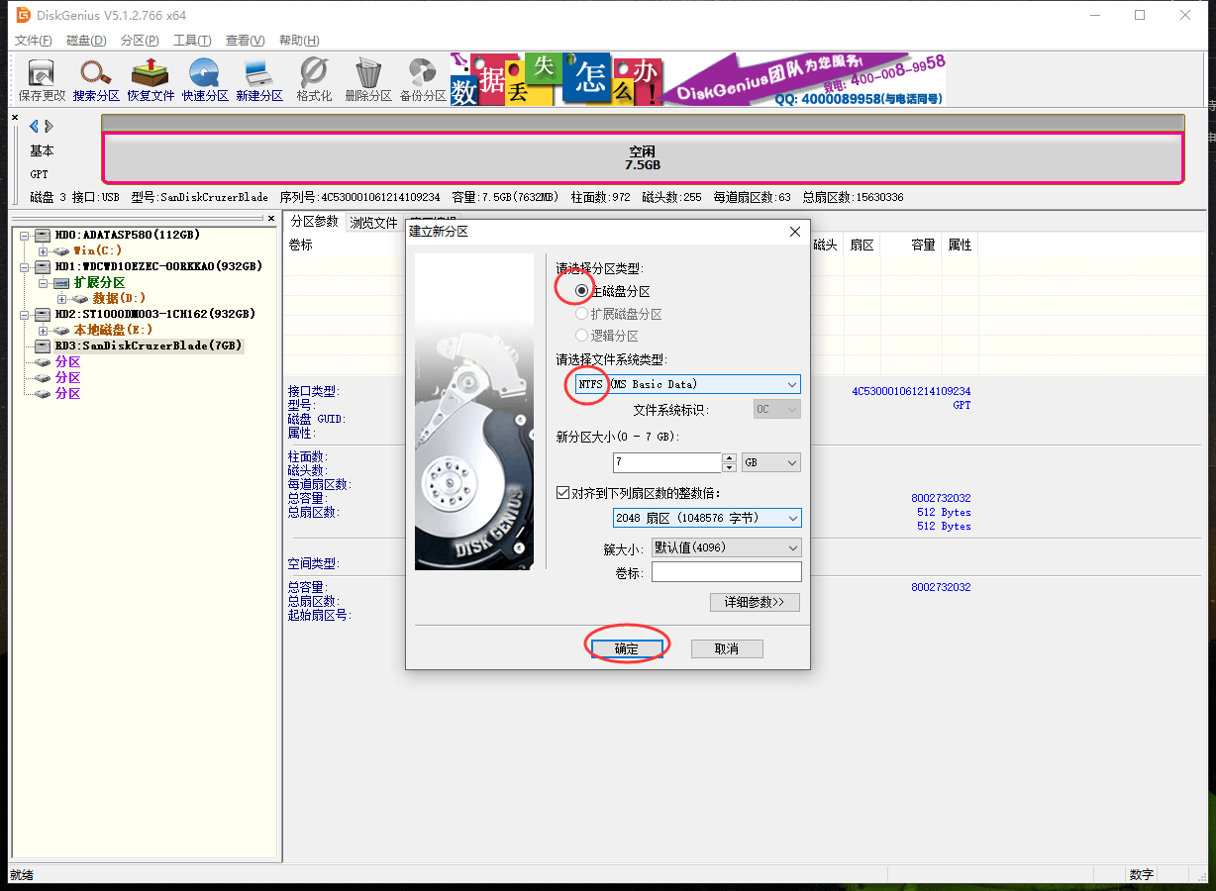Open the NTFS file system dropdown
This screenshot has height=891, width=1216.
point(791,384)
